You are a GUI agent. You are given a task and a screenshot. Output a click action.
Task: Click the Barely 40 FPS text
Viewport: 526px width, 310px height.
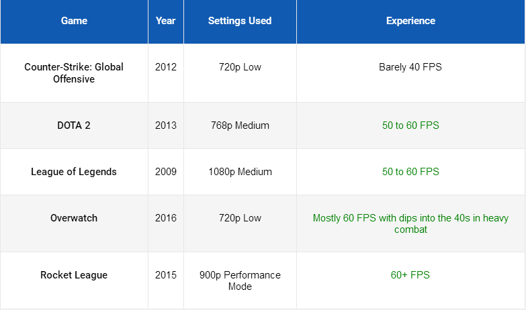410,67
